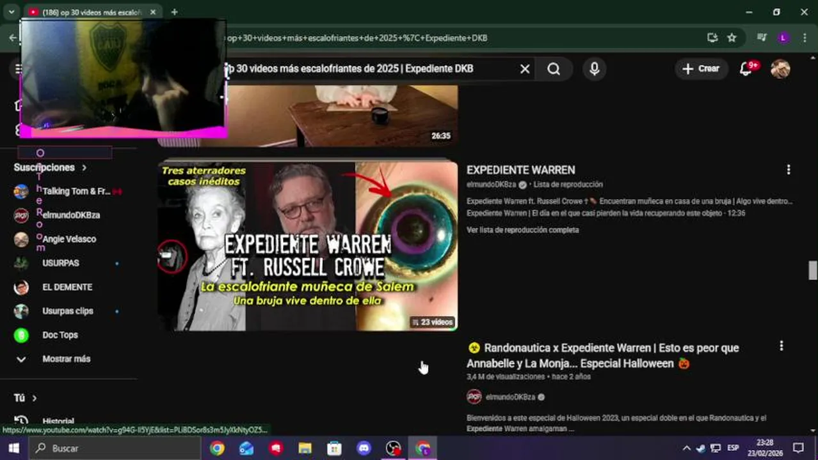Click EL DEMENTE channel avatar

coord(21,287)
